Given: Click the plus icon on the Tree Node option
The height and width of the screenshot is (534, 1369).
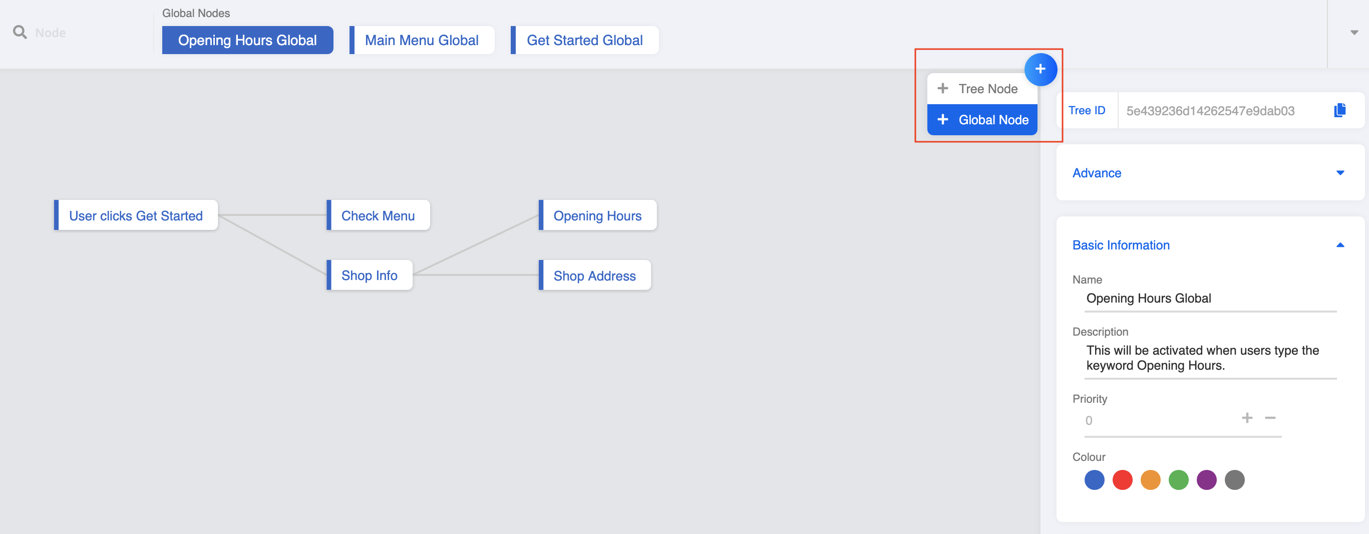Looking at the screenshot, I should click(942, 88).
